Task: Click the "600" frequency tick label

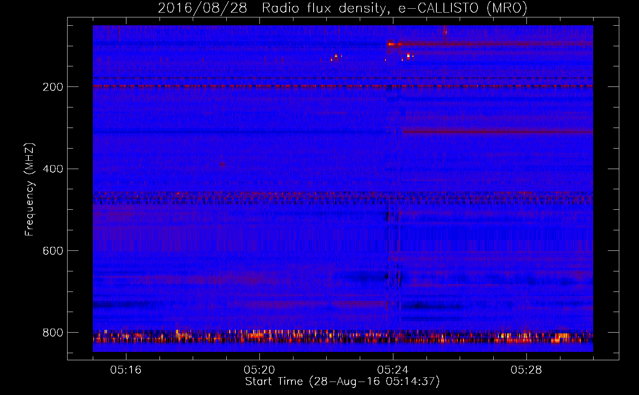Action: click(53, 251)
